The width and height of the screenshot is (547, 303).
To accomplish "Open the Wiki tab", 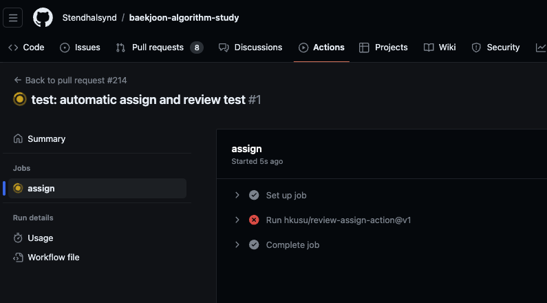I will 440,48.
